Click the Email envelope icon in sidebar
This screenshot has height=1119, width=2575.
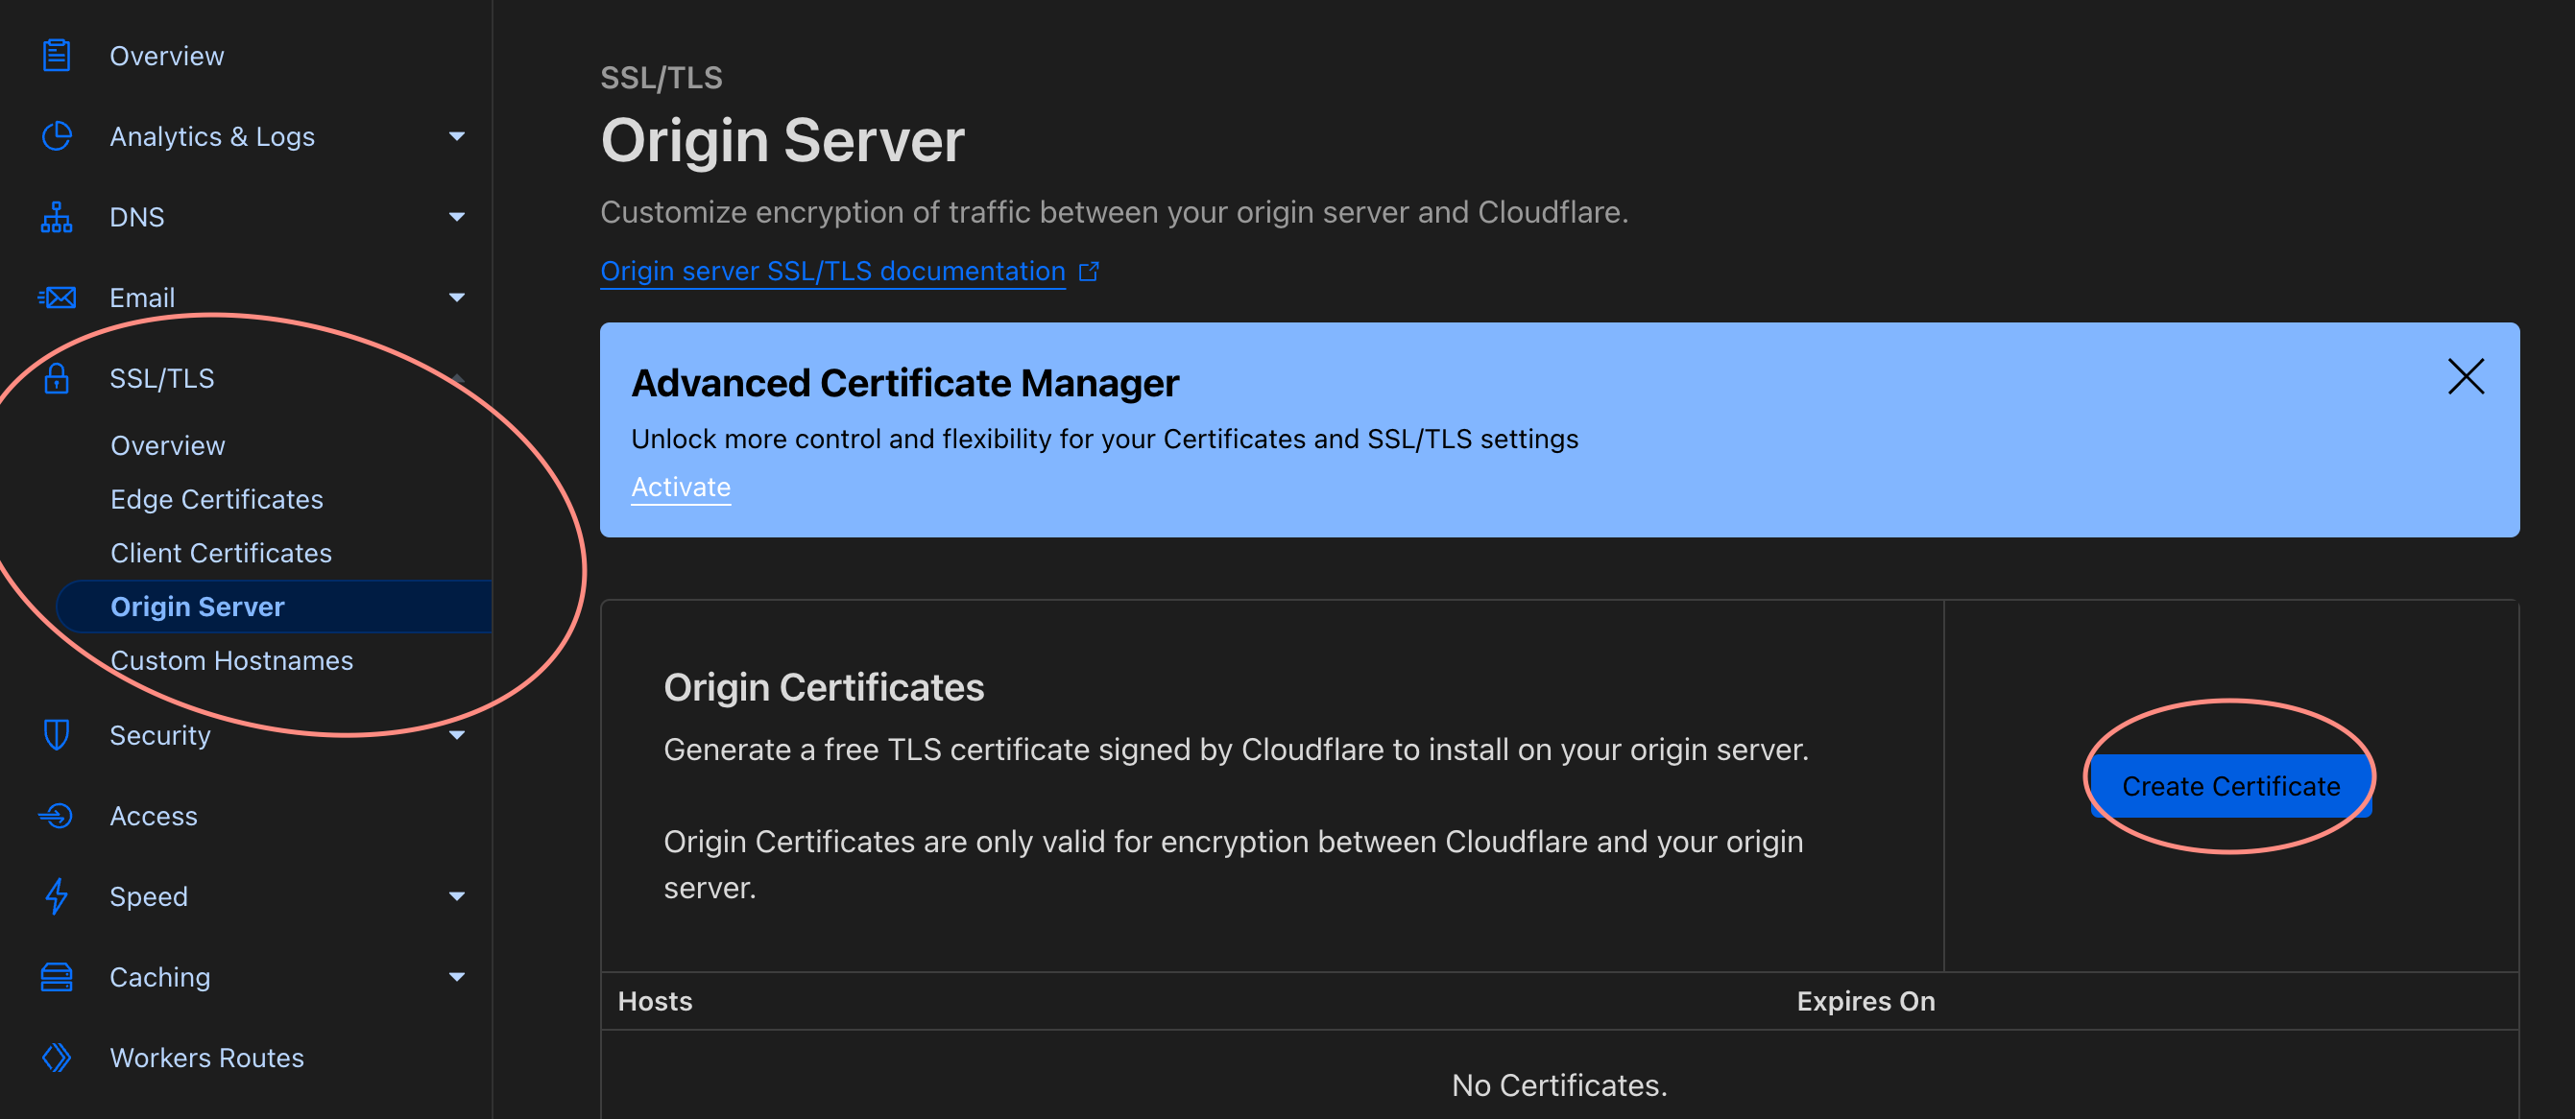point(54,297)
